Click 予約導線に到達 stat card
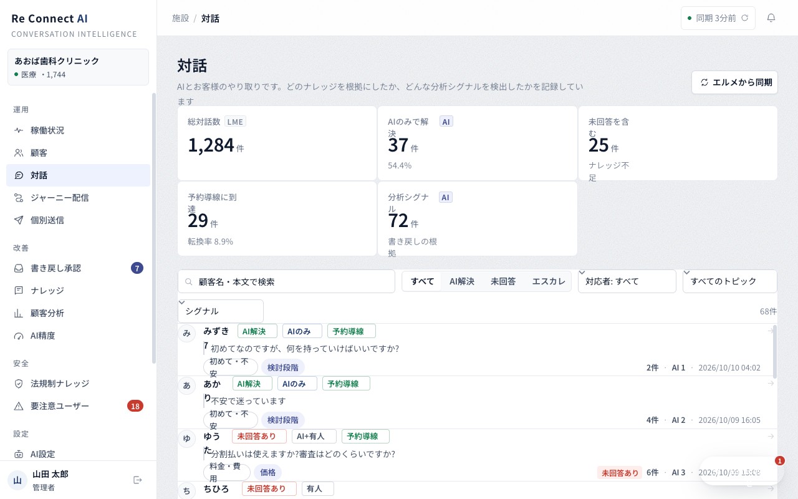 pyautogui.click(x=277, y=219)
